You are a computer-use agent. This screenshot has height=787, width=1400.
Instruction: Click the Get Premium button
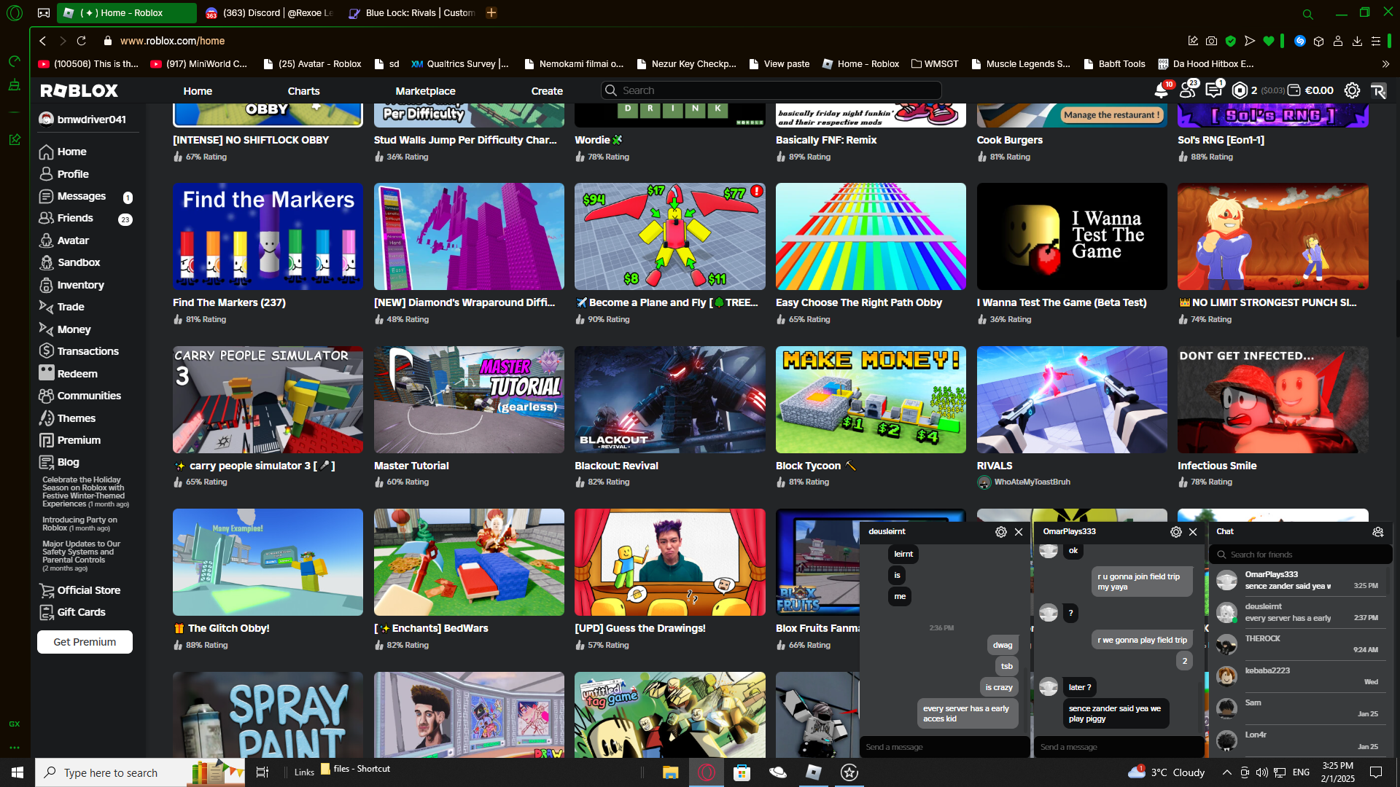click(85, 642)
